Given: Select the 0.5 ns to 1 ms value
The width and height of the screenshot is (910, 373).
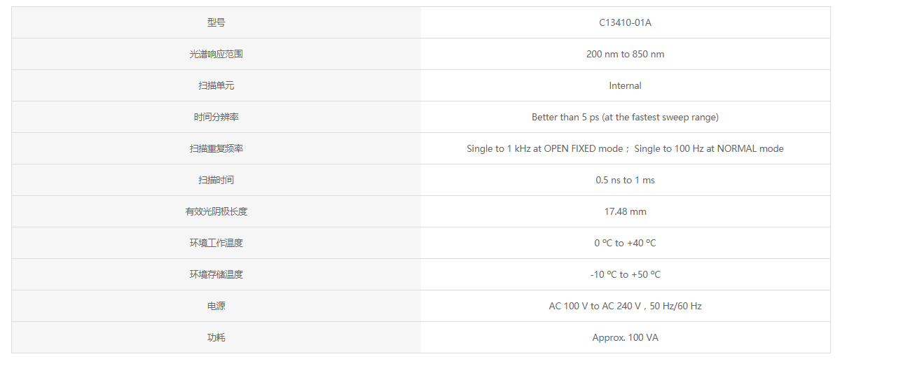Looking at the screenshot, I should (x=625, y=180).
